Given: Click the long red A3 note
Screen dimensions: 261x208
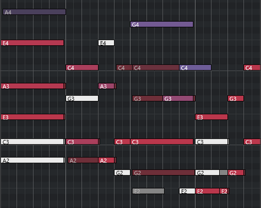Looking at the screenshot, I should [32, 86].
